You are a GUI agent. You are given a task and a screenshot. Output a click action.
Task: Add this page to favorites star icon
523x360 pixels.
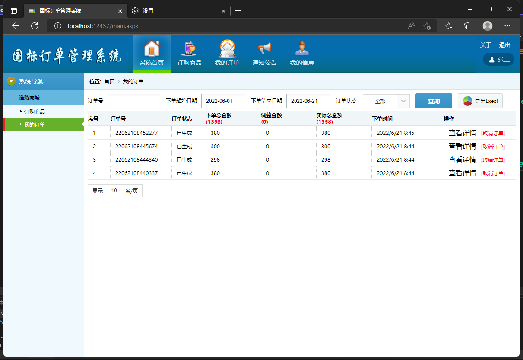pos(427,26)
